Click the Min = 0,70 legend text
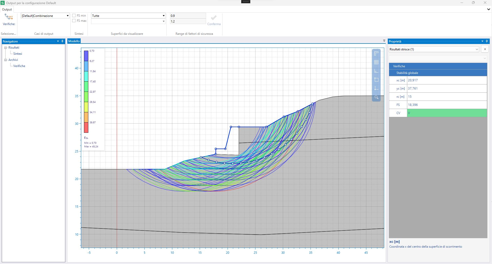Viewport: 492px width, 264px height. pos(90,143)
